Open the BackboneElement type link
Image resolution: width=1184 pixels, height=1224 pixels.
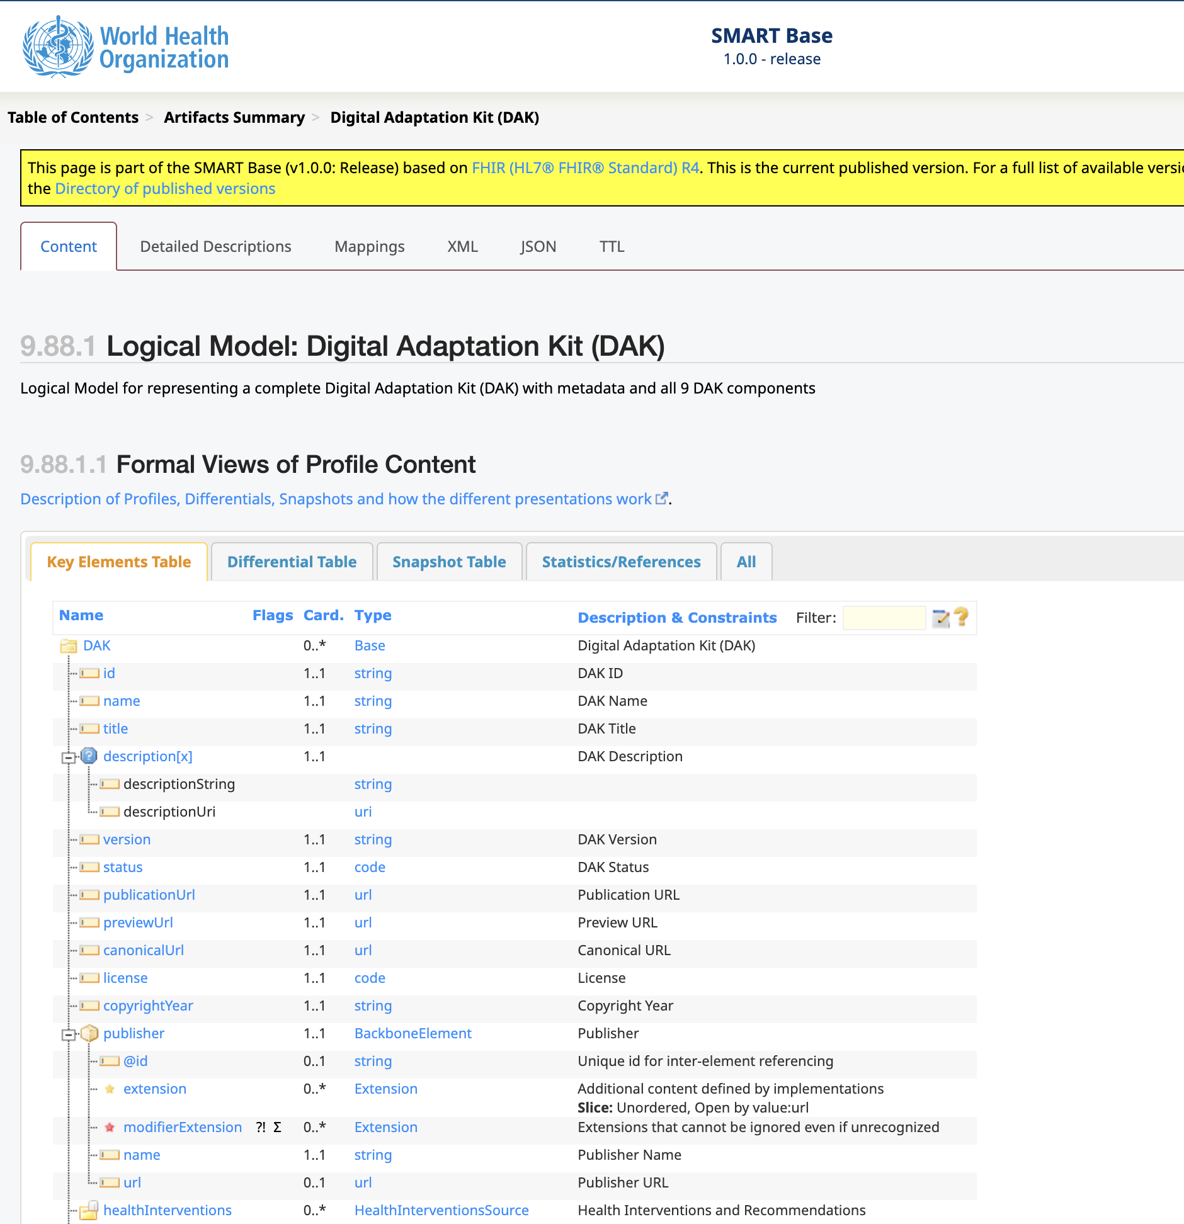click(x=413, y=1033)
